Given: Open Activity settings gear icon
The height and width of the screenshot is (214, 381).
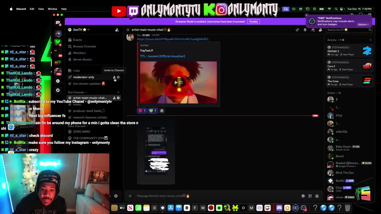Looking at the screenshot, I should coord(343,40).
